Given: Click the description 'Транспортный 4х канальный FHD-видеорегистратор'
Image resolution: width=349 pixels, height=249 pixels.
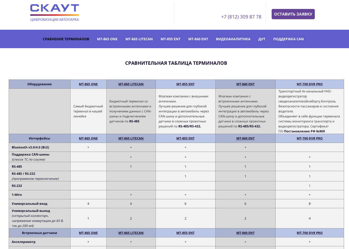Looking at the screenshot, I should tap(310, 111).
